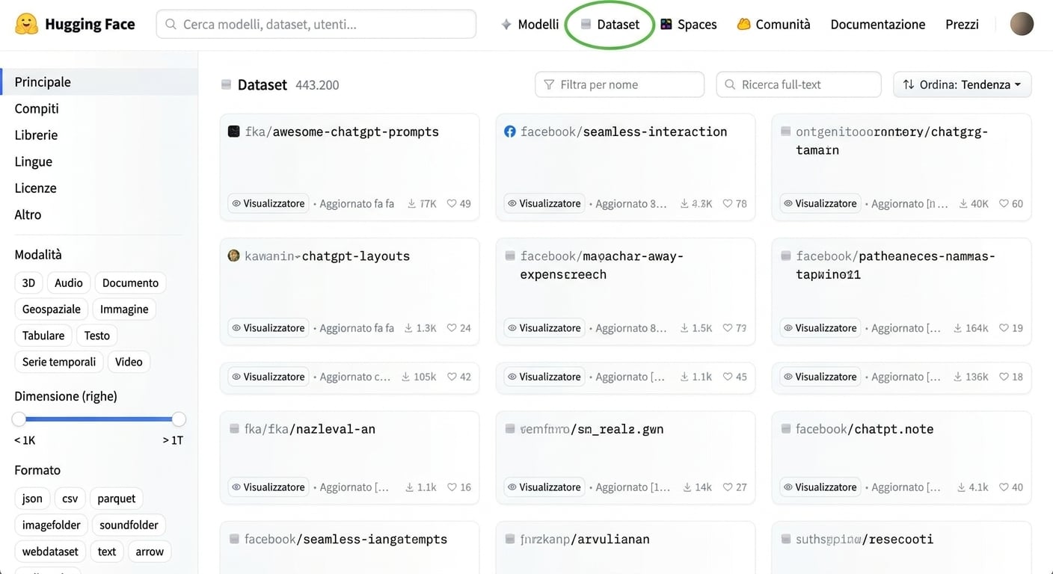Select the Tabulare modality filter
The width and height of the screenshot is (1053, 574).
point(43,336)
